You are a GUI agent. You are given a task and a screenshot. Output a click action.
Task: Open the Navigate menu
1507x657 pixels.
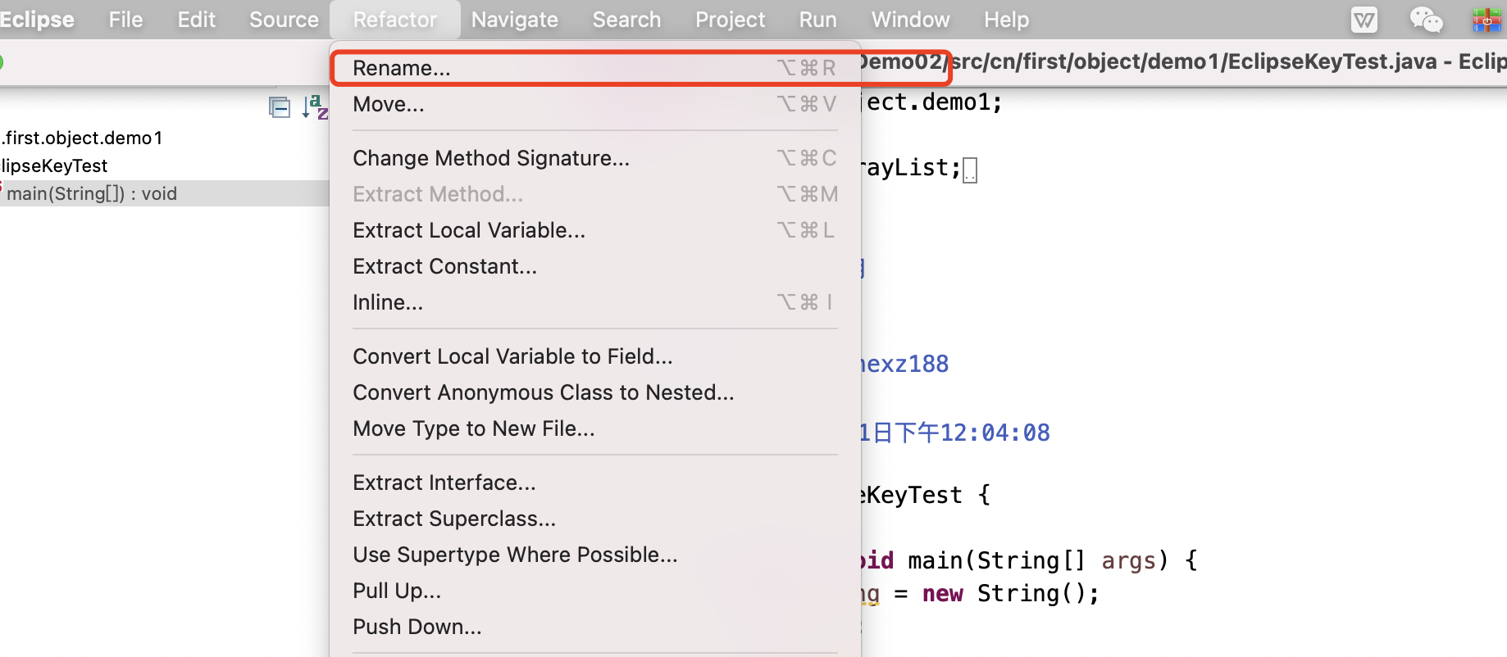[515, 20]
